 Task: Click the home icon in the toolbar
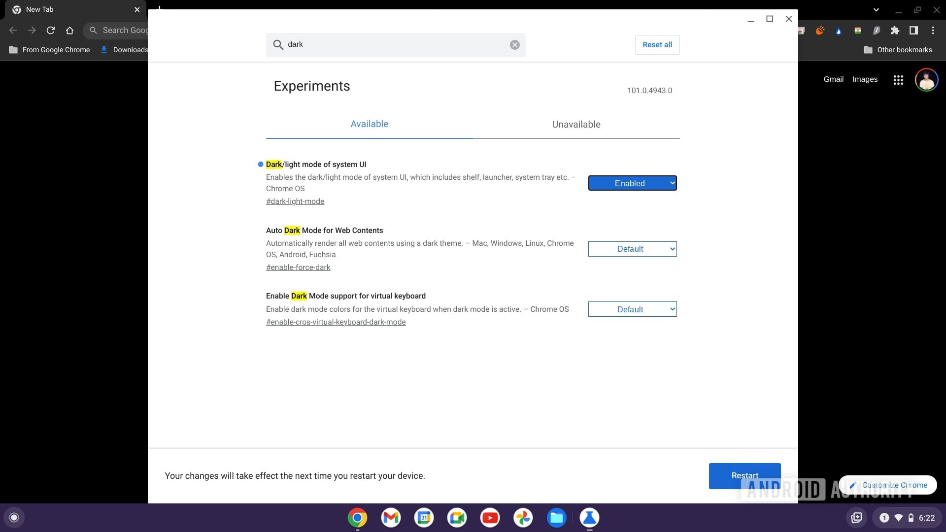pos(69,30)
